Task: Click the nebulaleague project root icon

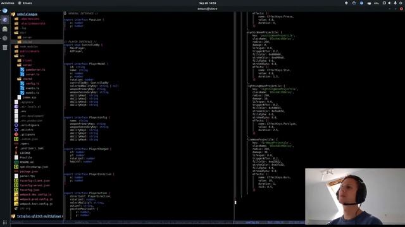Action: [13, 14]
